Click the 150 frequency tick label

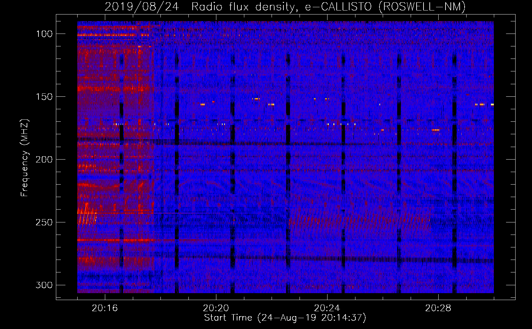click(x=44, y=97)
